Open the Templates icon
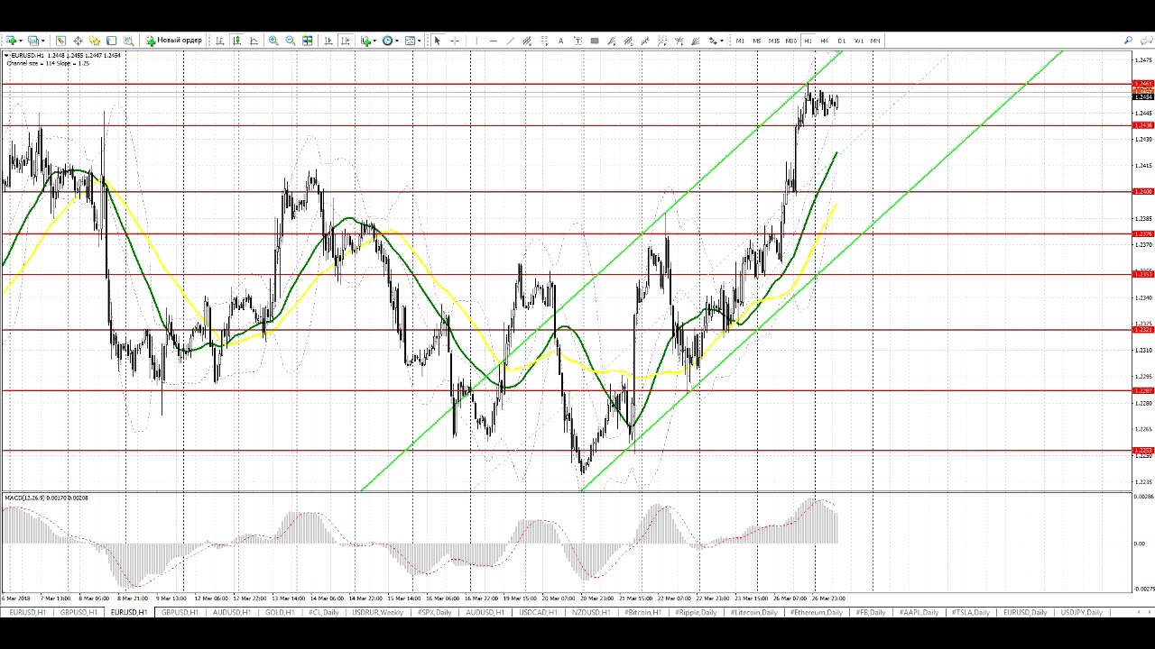 (x=411, y=41)
